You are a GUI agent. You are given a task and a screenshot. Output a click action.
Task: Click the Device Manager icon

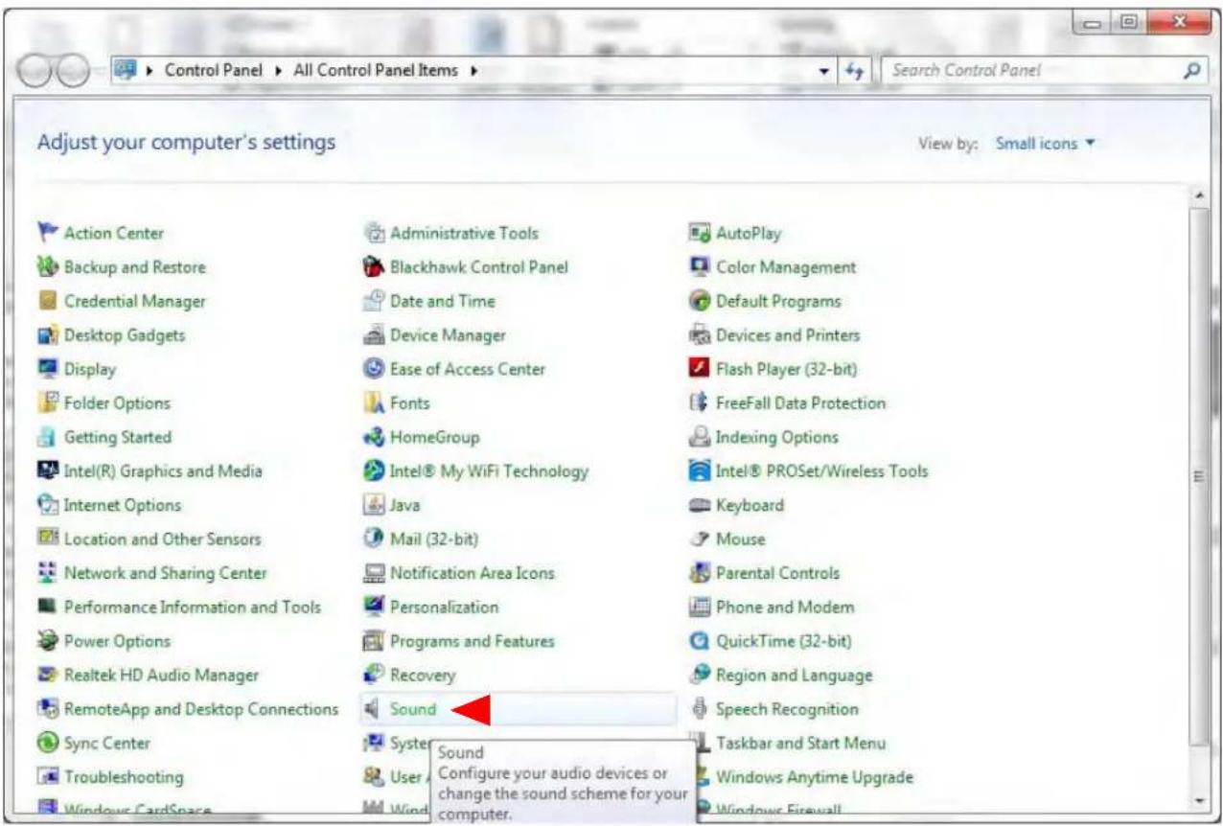pyautogui.click(x=373, y=335)
